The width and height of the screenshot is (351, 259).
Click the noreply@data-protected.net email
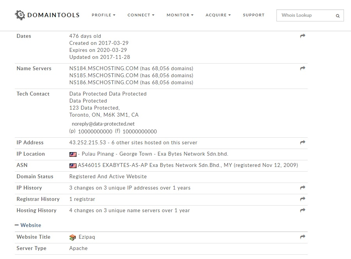[x=103, y=124]
